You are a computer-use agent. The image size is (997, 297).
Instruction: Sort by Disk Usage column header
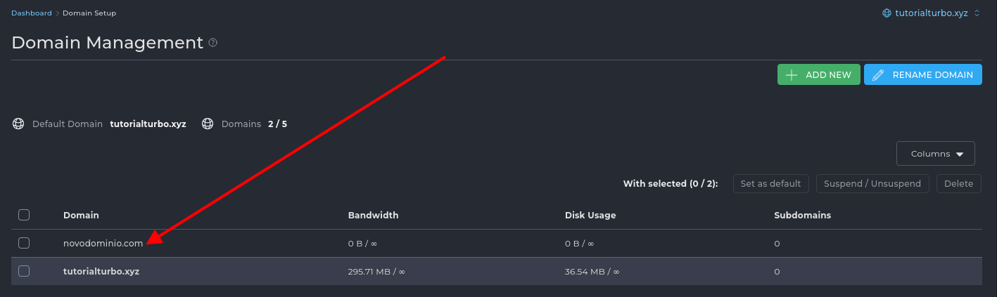click(590, 215)
